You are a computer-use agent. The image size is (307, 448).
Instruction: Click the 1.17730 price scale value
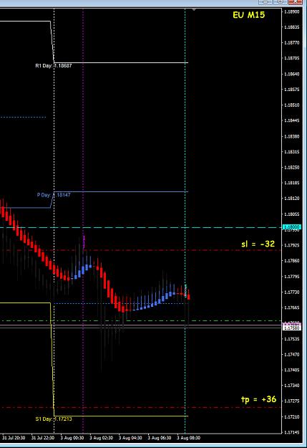[x=292, y=292]
